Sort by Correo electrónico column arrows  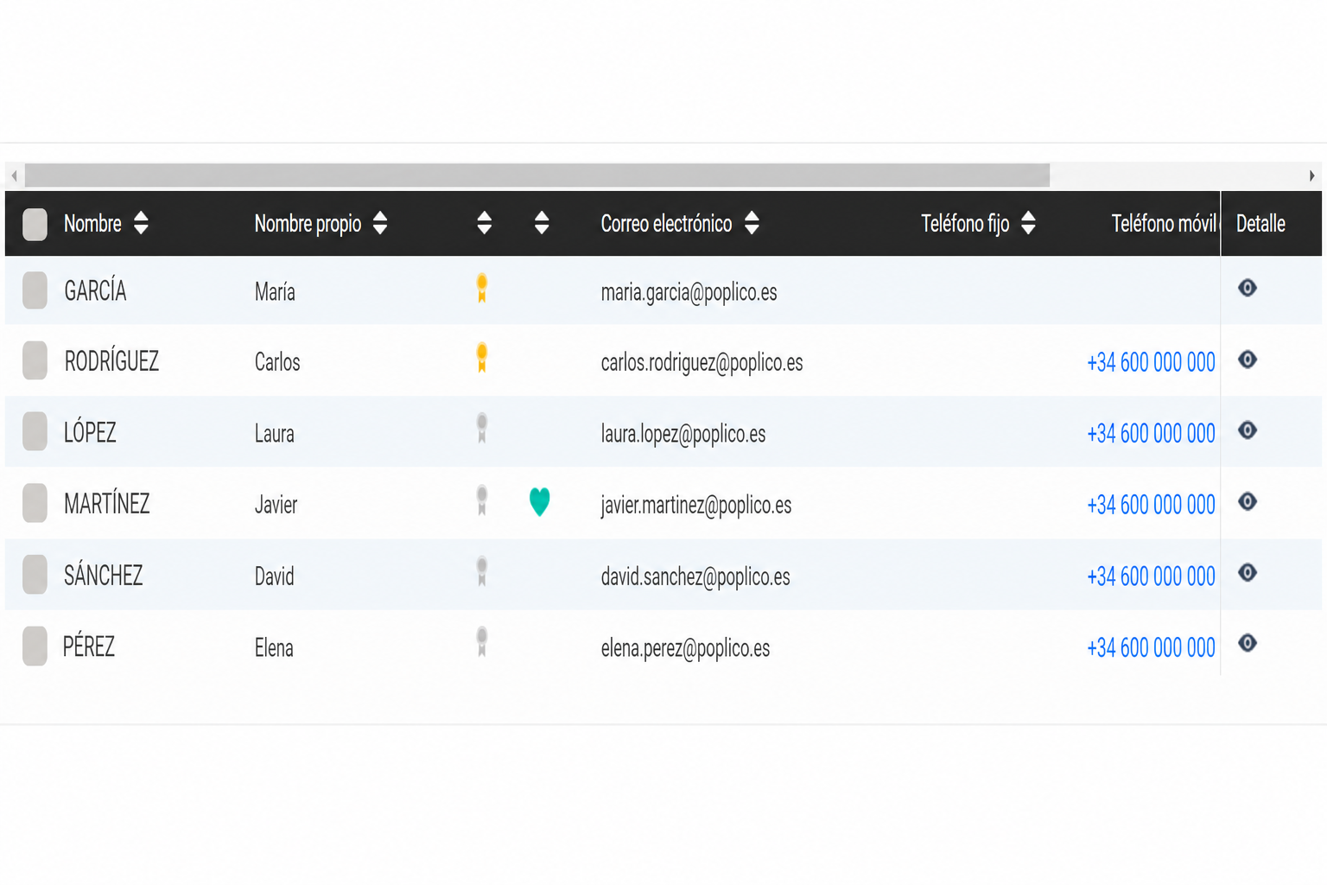[x=752, y=223]
